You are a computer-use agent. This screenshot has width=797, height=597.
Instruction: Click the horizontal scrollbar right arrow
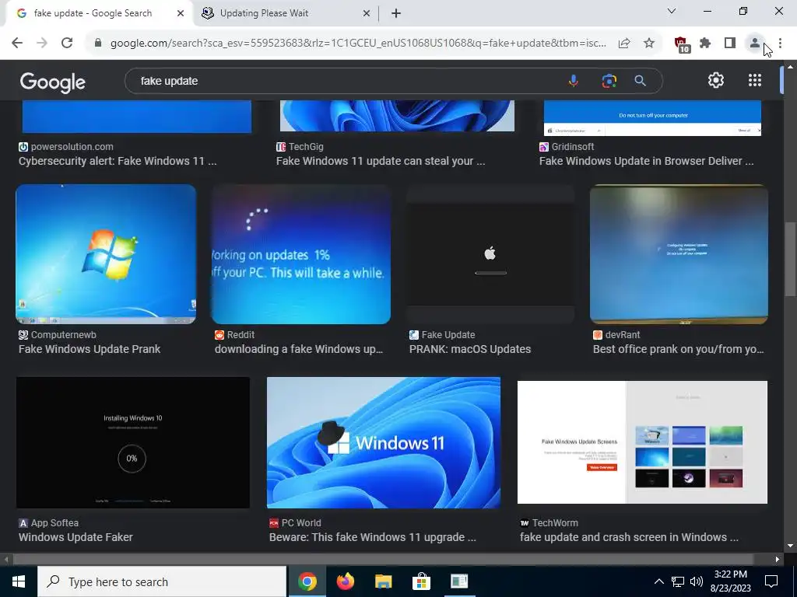(778, 560)
